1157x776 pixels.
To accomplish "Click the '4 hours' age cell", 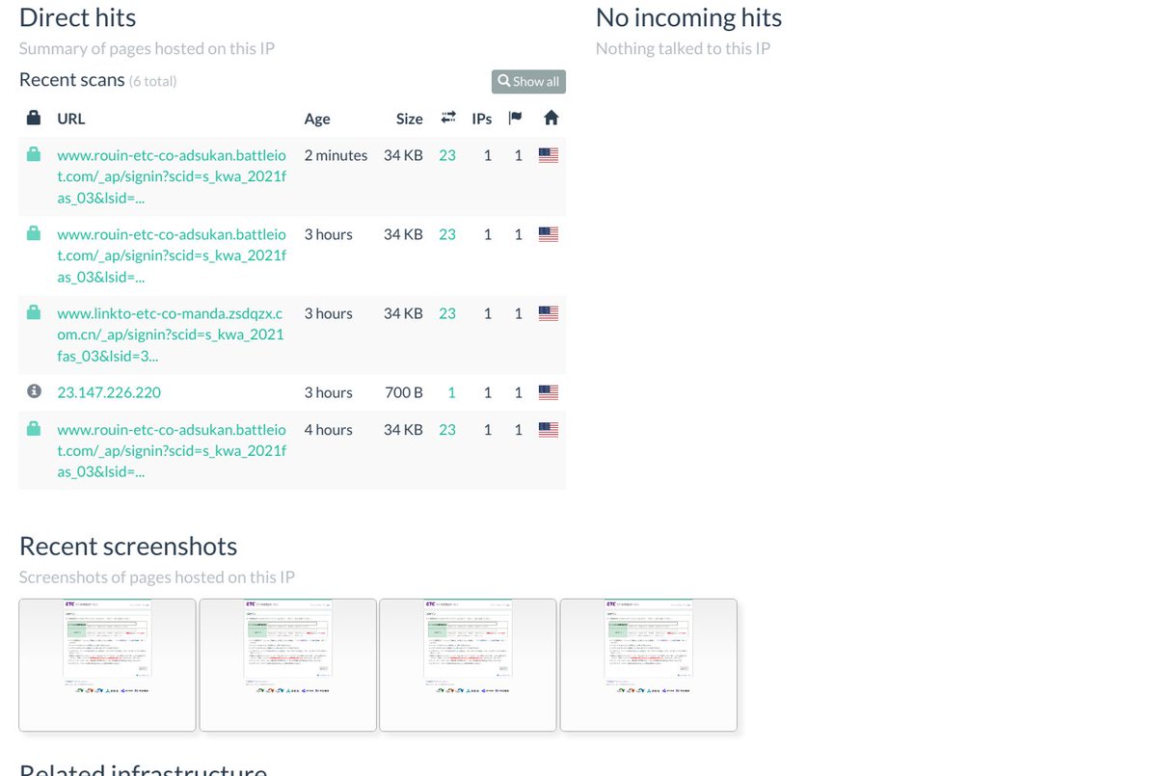I will click(x=328, y=430).
